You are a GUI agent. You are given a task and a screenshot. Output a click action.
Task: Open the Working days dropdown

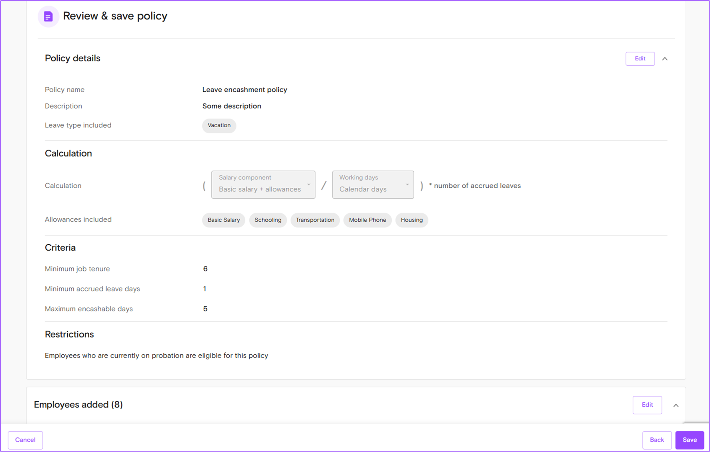(x=373, y=185)
